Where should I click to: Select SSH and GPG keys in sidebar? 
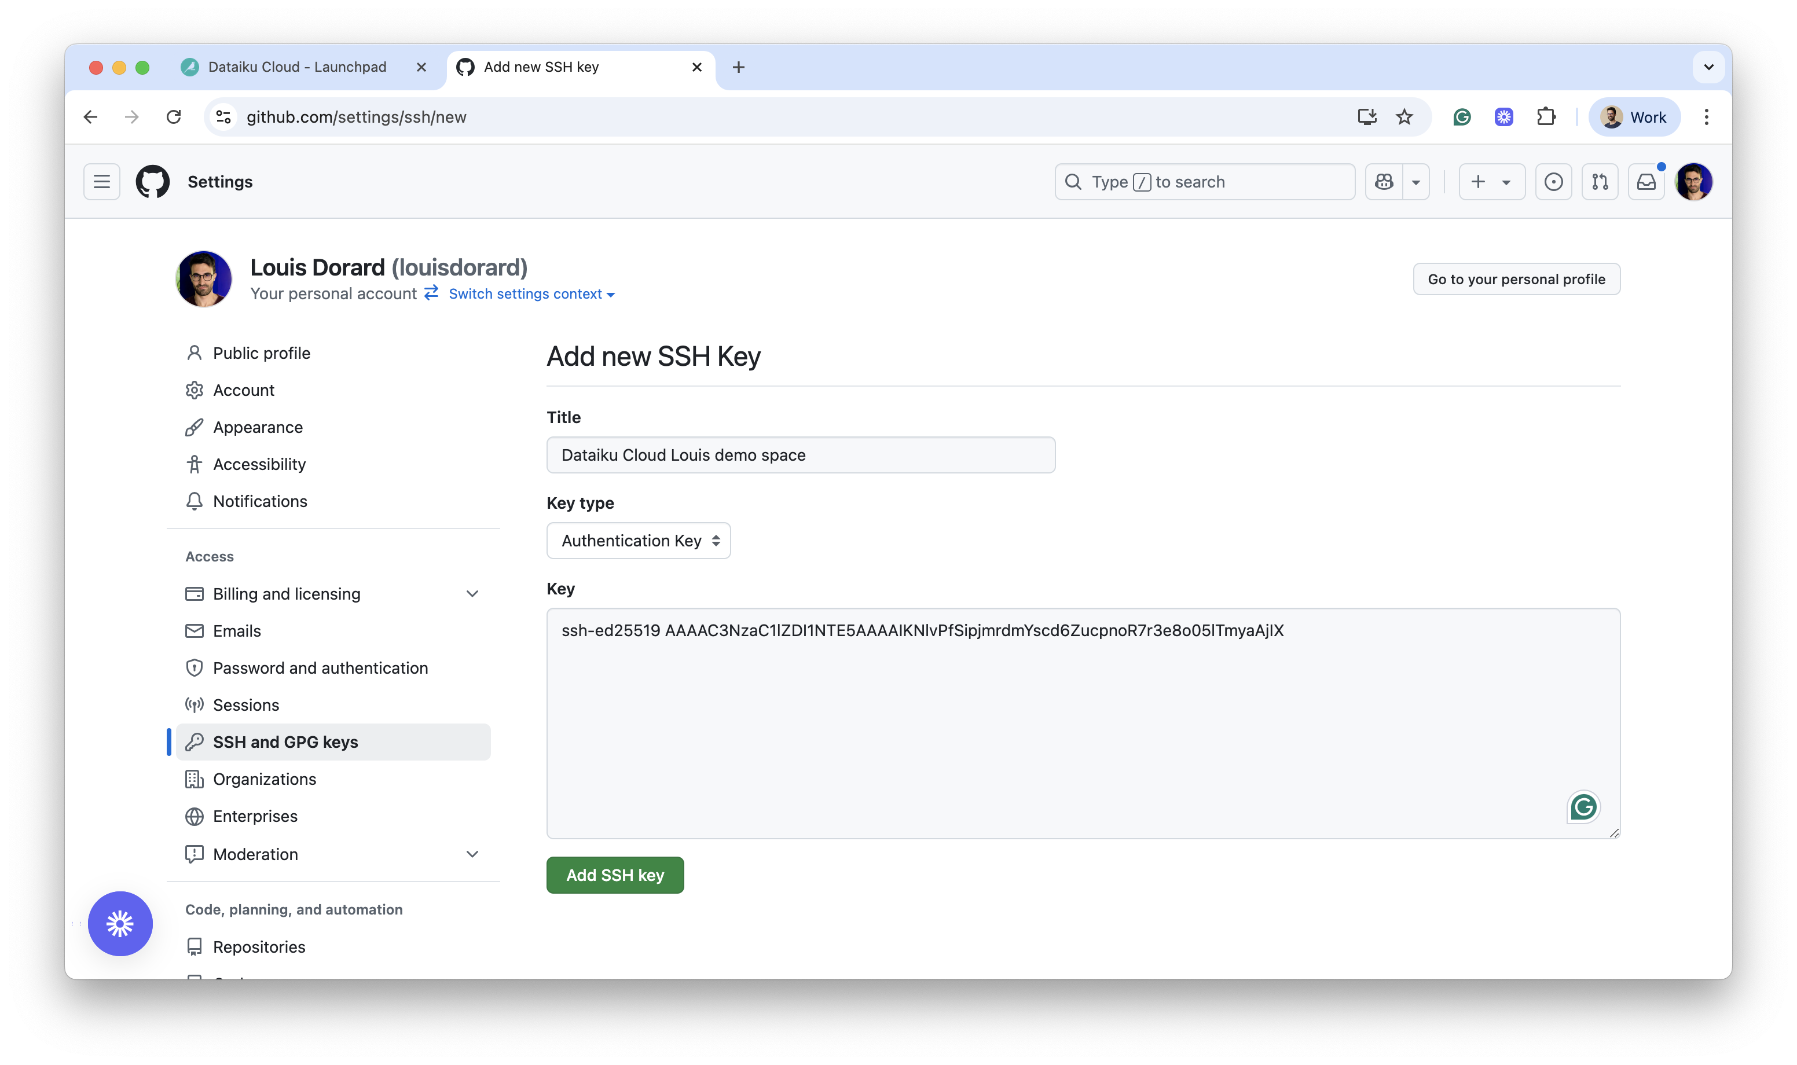333,742
